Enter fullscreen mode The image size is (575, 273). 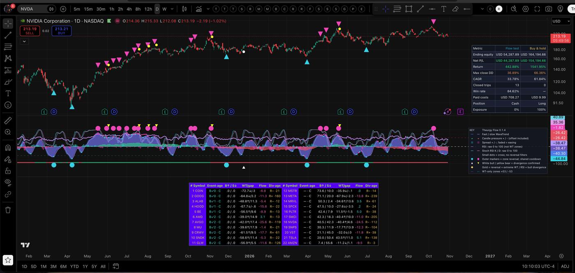(x=537, y=9)
